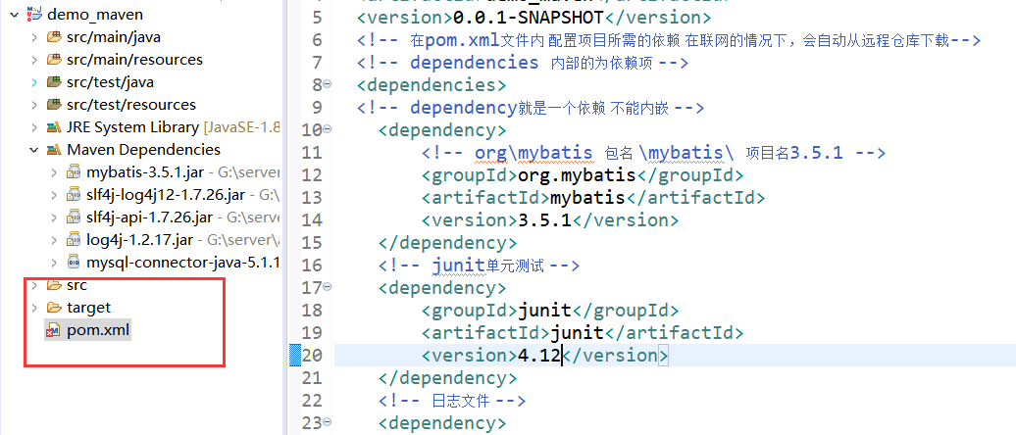This screenshot has height=435, width=1016.
Task: Click the plain src folder icon
Action: [x=55, y=285]
